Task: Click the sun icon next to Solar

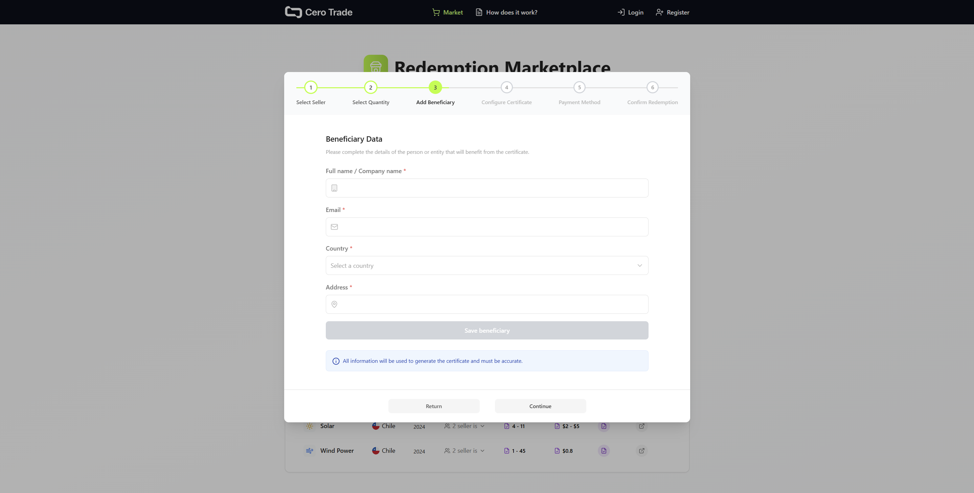Action: (x=310, y=426)
